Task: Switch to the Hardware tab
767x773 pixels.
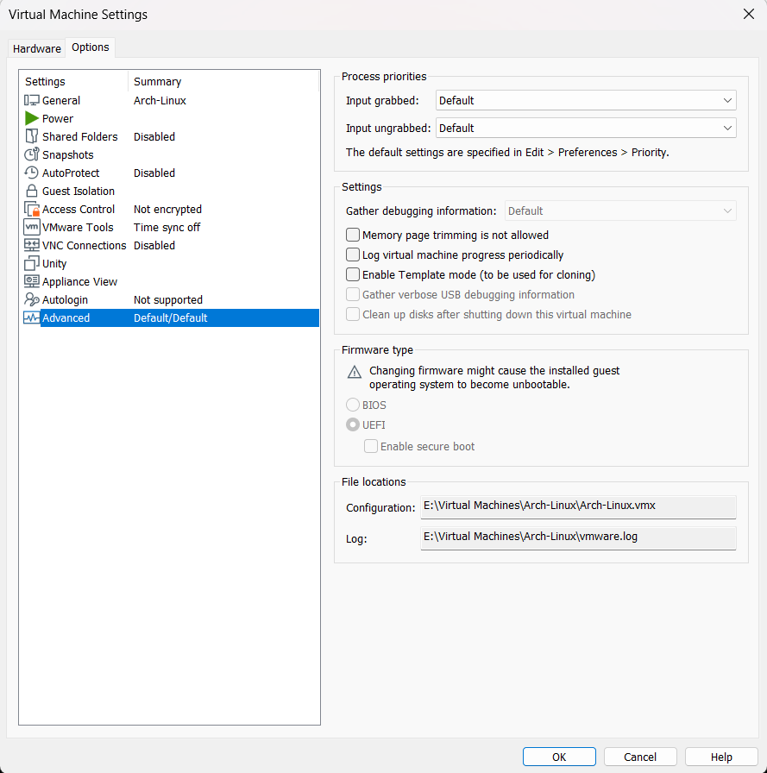Action: pos(36,48)
